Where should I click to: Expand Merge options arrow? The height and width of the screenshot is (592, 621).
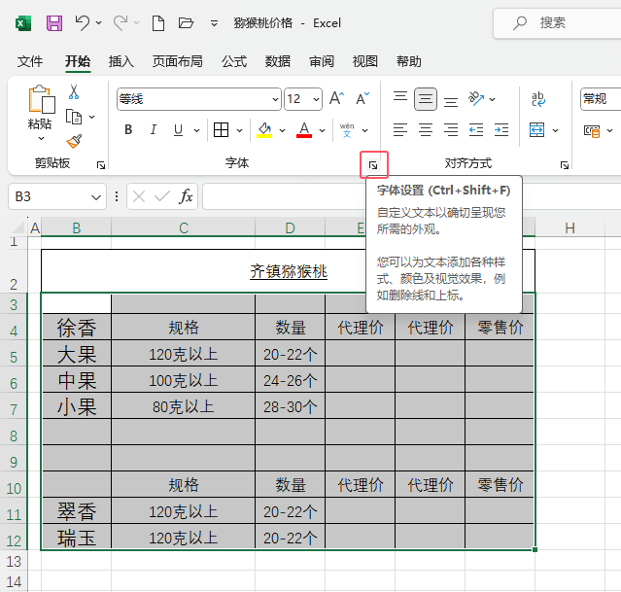point(555,130)
